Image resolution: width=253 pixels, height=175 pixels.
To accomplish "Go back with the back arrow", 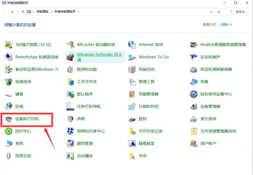I will 5,12.
